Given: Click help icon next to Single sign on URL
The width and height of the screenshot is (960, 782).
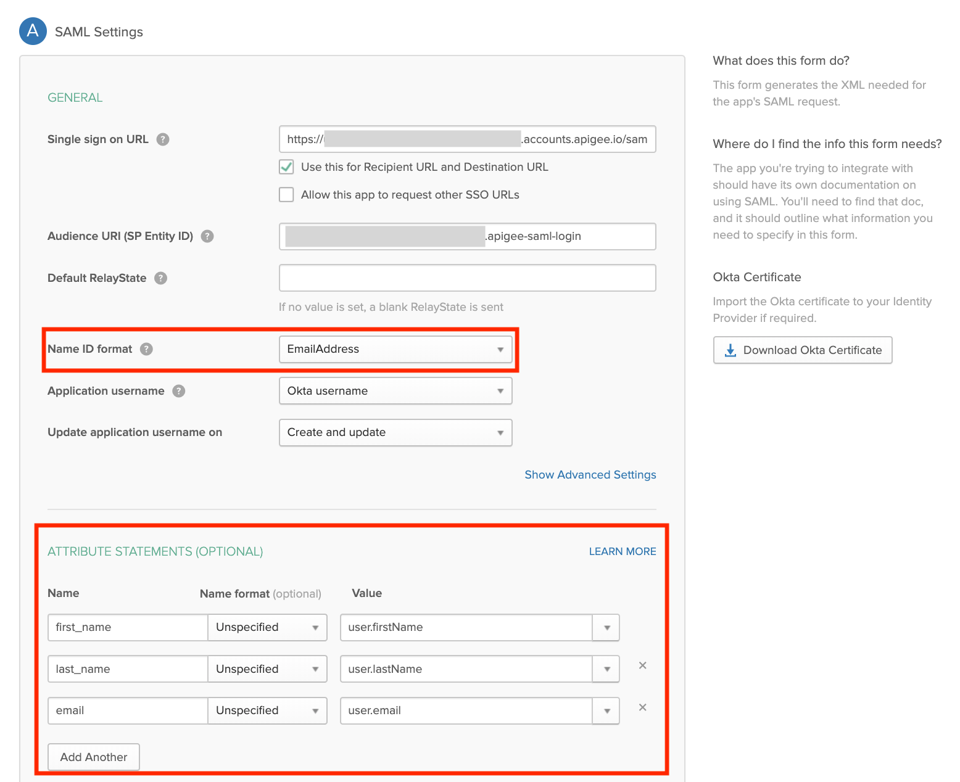Looking at the screenshot, I should (163, 139).
